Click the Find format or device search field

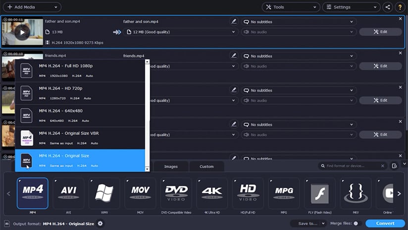coord(352,166)
